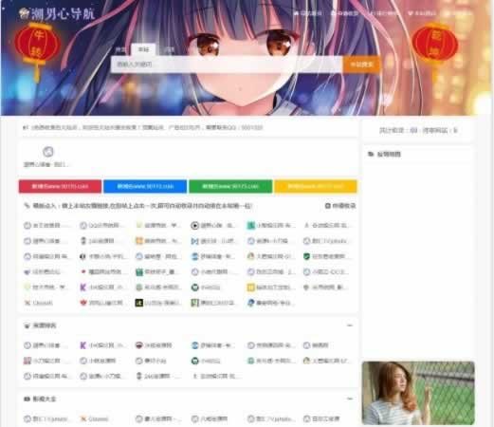Open the dark green round icon in the top link grid
Screen dimensions: 494x427
pos(206,288)
